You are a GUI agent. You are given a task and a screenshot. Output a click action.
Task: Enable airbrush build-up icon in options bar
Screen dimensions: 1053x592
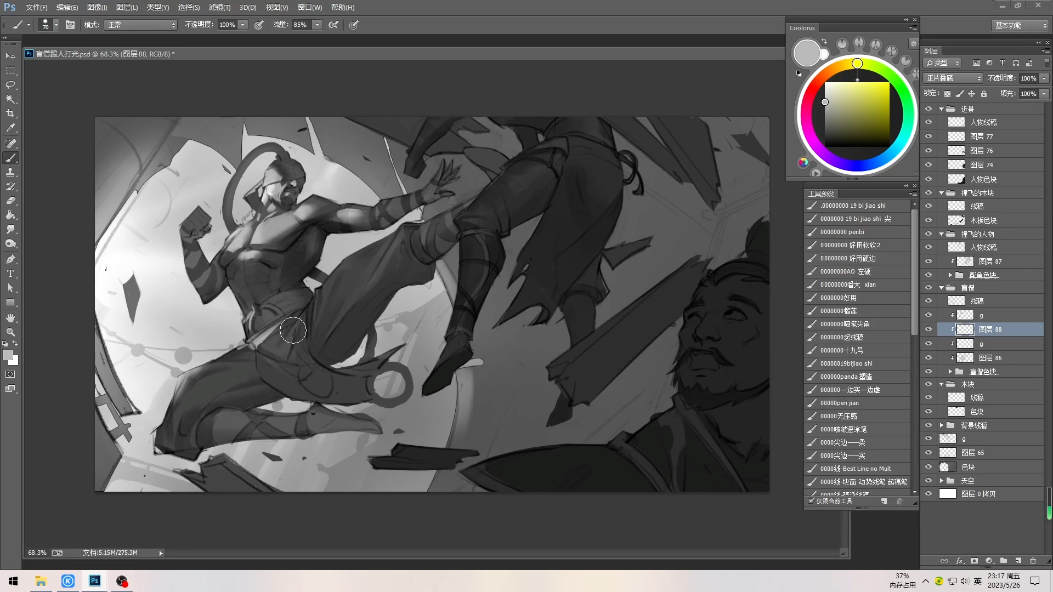333,25
